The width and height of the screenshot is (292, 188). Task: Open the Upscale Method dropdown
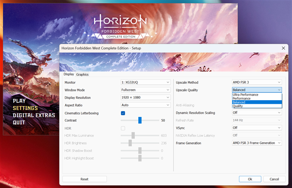pyautogui.click(x=257, y=82)
